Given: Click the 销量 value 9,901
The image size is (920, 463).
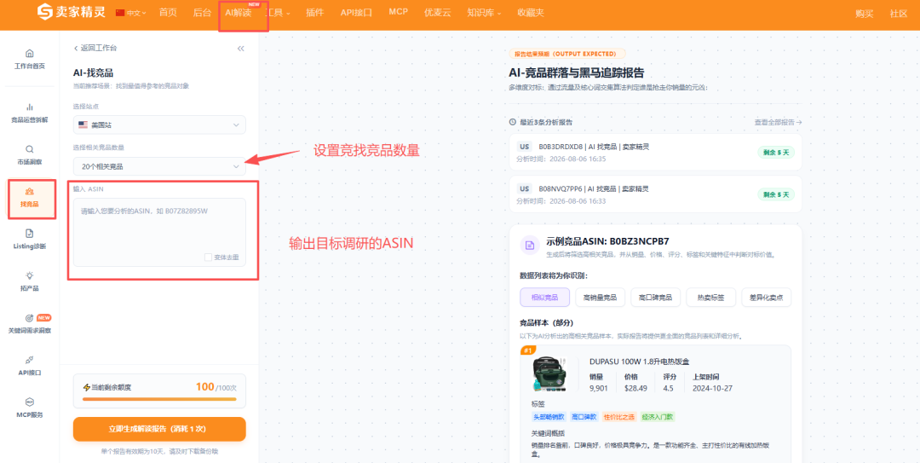Looking at the screenshot, I should pyautogui.click(x=599, y=388).
